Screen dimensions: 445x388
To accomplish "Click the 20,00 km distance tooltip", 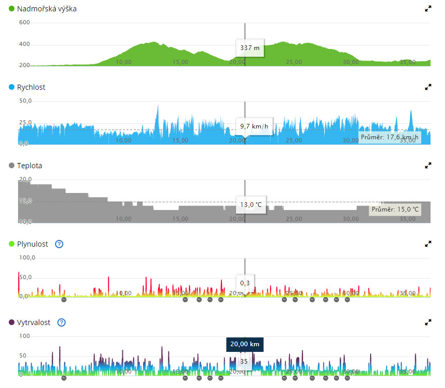I will tap(245, 345).
